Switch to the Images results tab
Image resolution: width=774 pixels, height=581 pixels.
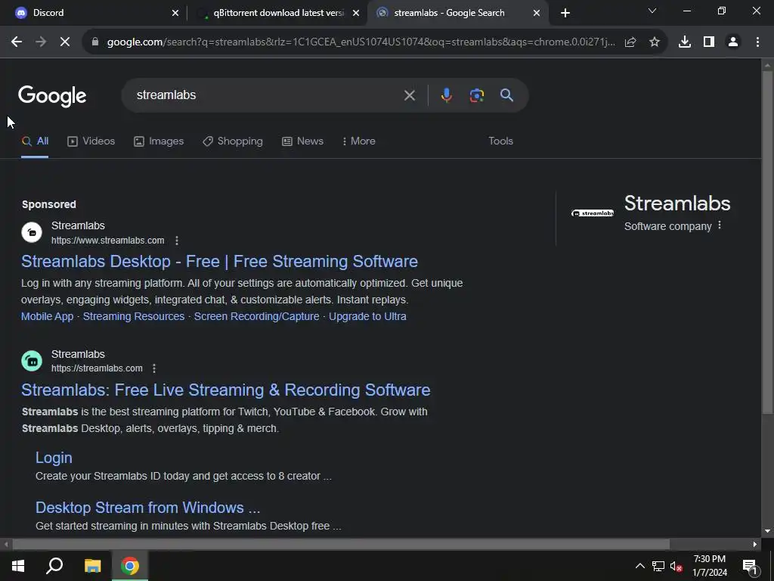click(159, 141)
